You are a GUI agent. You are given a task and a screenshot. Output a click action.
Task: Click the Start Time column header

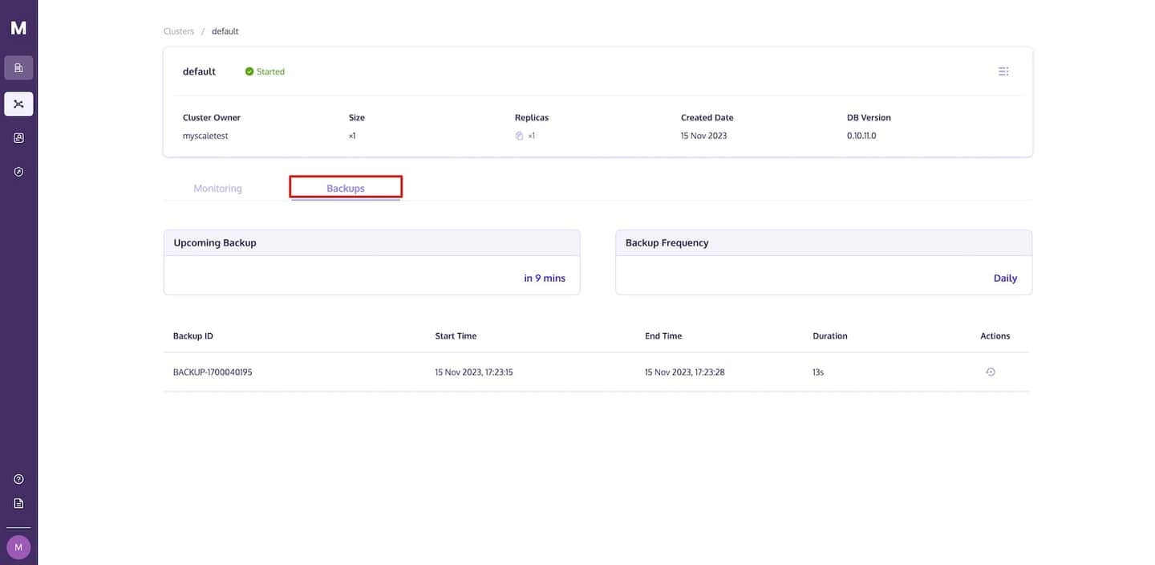click(x=456, y=335)
